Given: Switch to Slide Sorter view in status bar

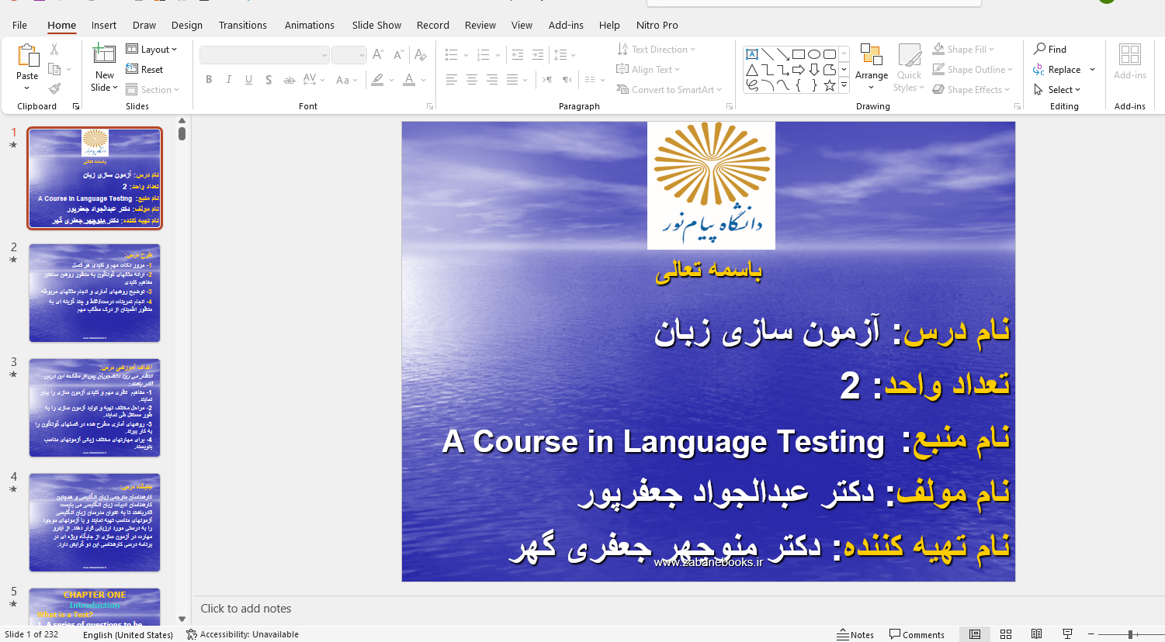Looking at the screenshot, I should point(1006,634).
